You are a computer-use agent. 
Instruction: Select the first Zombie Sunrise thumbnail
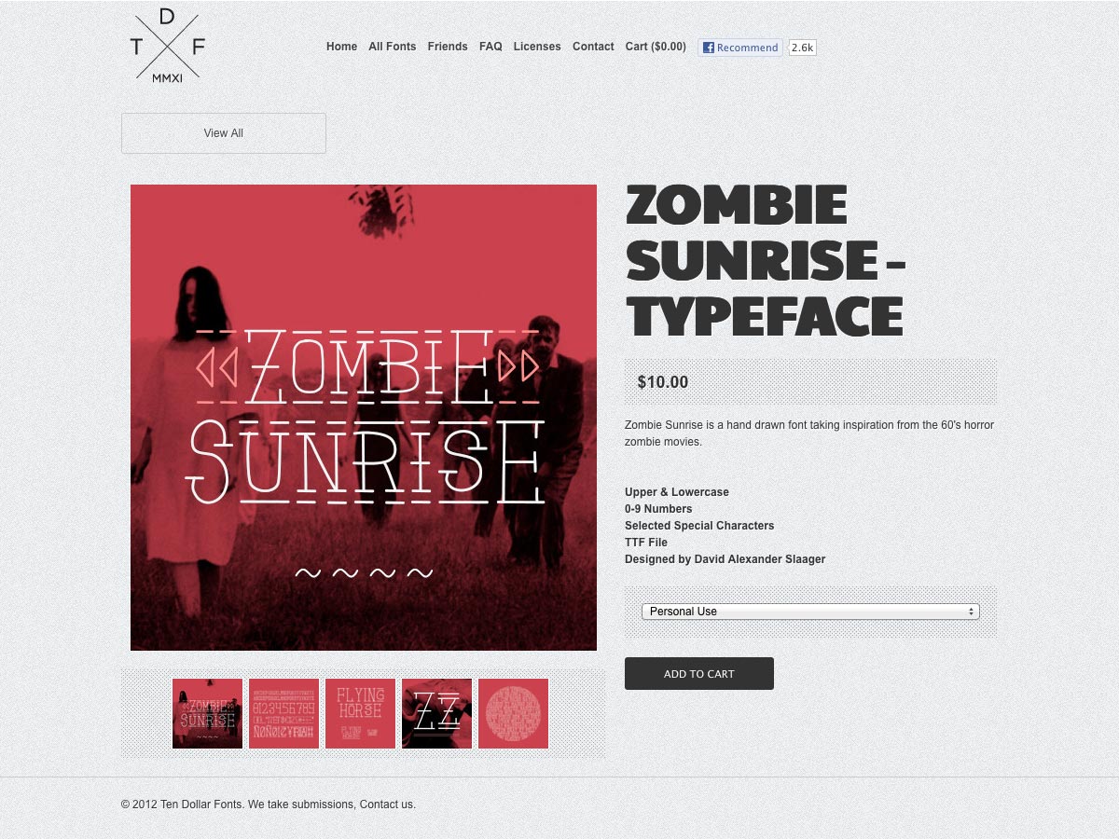click(x=207, y=713)
